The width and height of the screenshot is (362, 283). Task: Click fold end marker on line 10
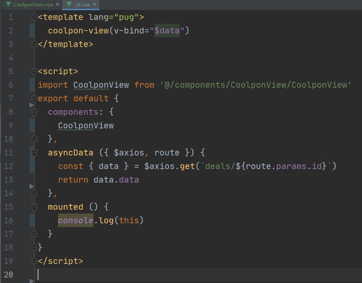click(34, 139)
